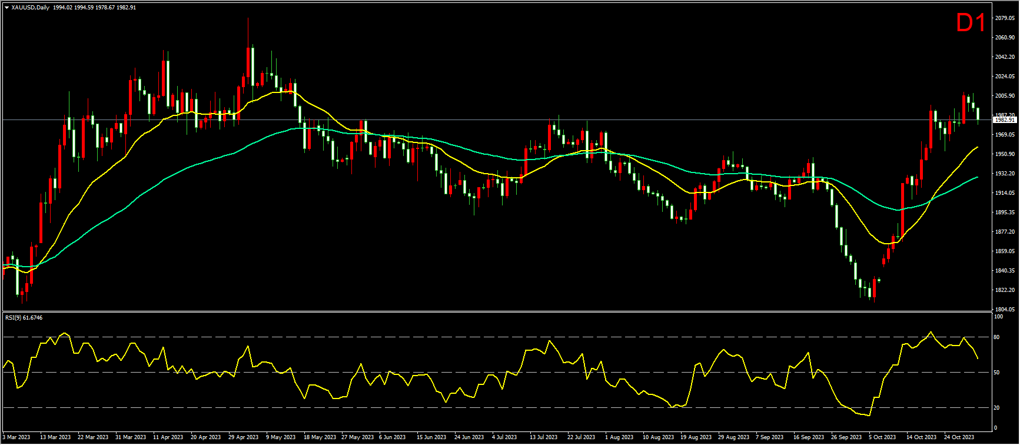The height and width of the screenshot is (445, 1020).
Task: Select the 24 Oct 2023 time axis label
Action: coord(959,437)
